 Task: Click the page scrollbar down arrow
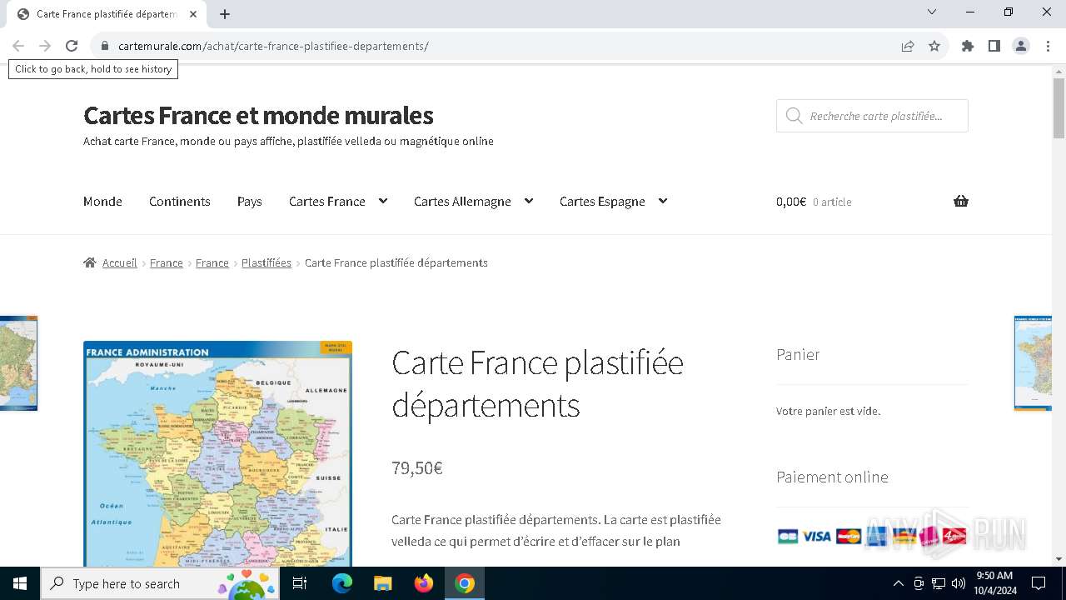coord(1059,559)
